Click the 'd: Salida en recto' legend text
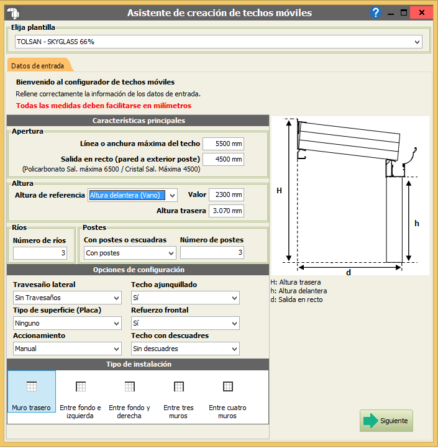Image resolution: width=438 pixels, height=448 pixels. [x=296, y=299]
